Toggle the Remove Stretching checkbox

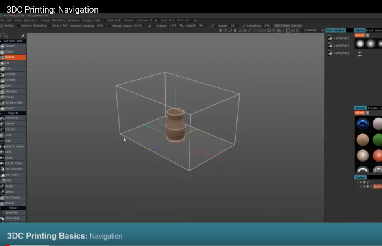[x=18, y=26]
